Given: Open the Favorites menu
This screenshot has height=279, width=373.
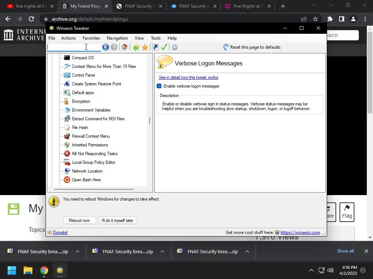Looking at the screenshot, I should click(x=91, y=38).
